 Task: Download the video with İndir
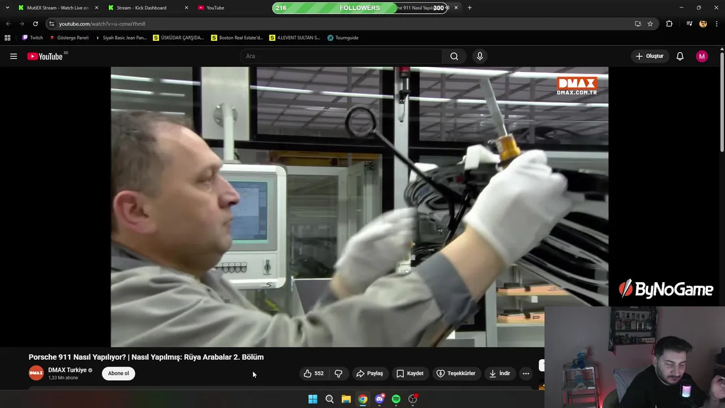tap(500, 373)
